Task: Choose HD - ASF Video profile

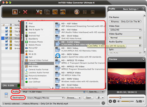Action: (80, 25)
